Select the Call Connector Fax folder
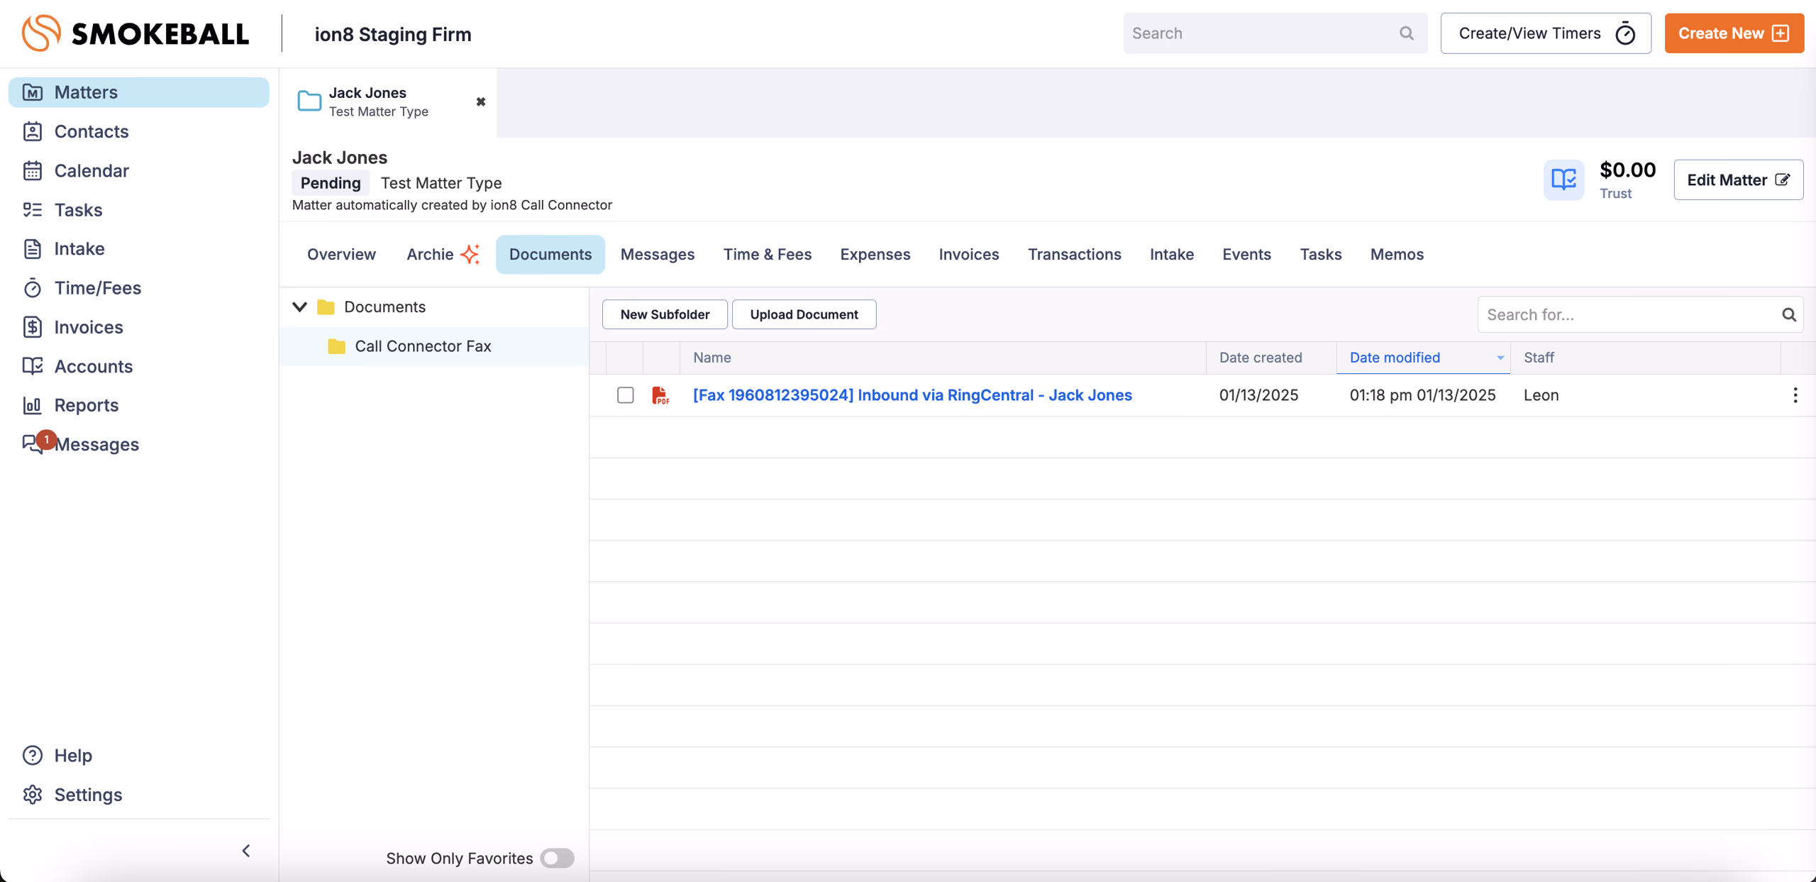Viewport: 1816px width, 882px height. 423,346
